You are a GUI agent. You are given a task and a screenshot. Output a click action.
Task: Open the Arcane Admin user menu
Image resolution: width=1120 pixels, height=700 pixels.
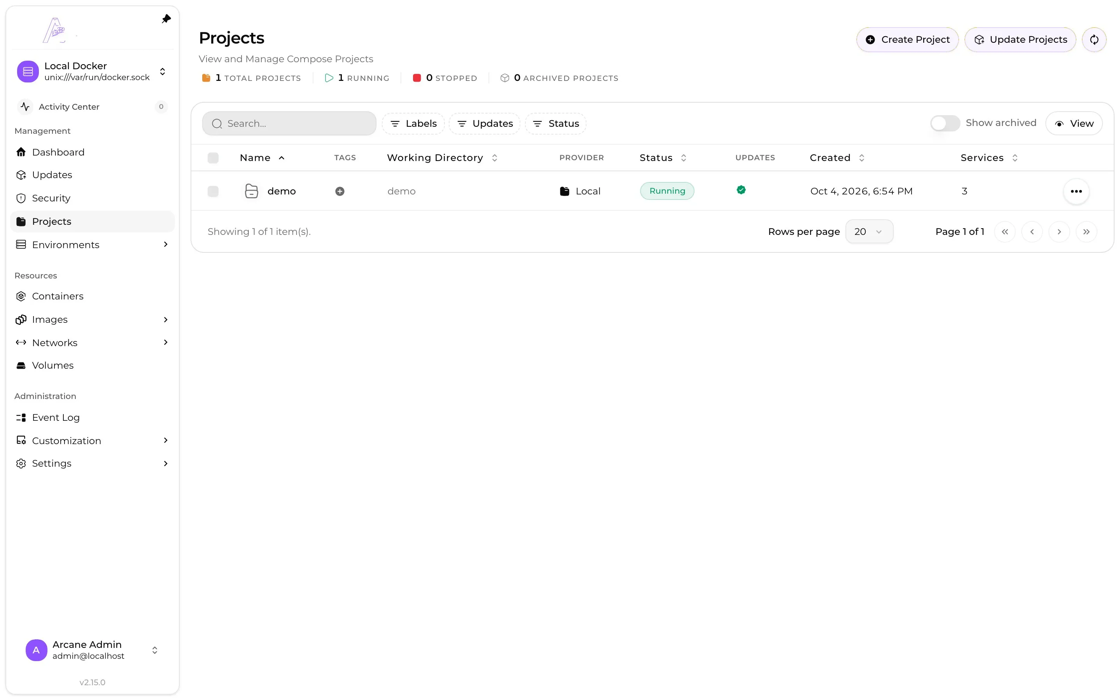(x=93, y=650)
